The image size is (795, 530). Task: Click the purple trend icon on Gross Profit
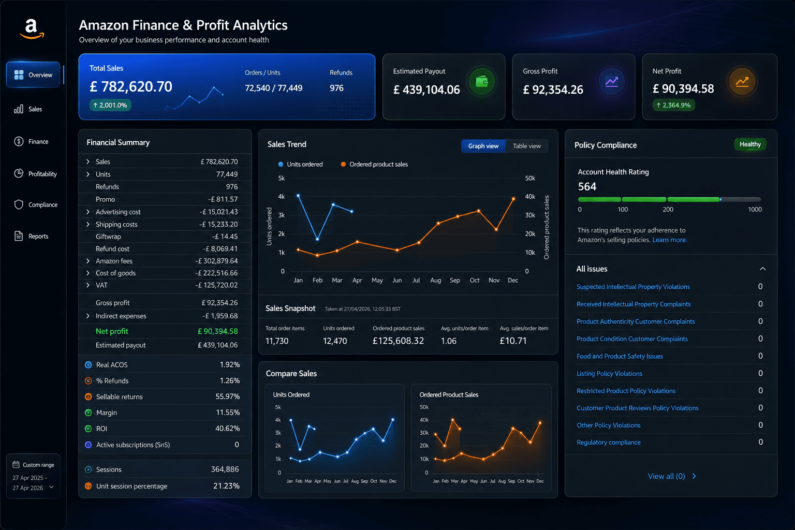point(611,81)
